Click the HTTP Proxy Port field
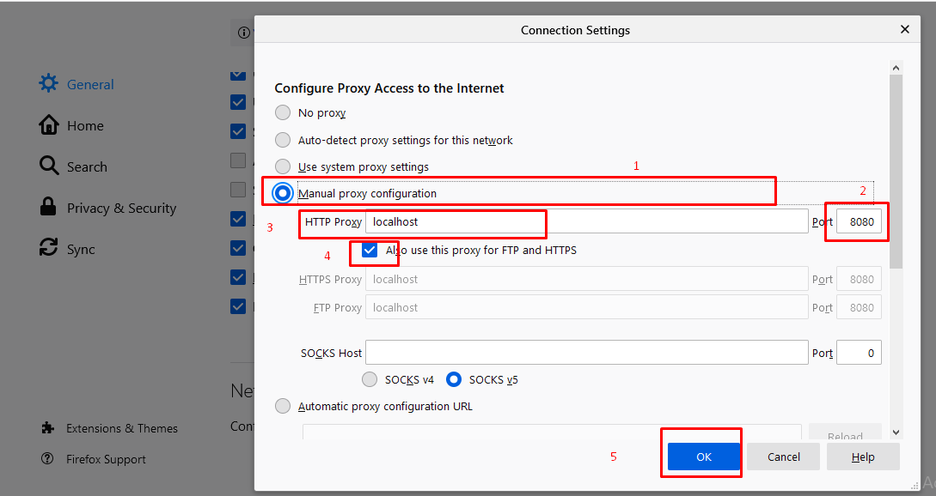Viewport: 936px width, 496px height. [x=860, y=221]
